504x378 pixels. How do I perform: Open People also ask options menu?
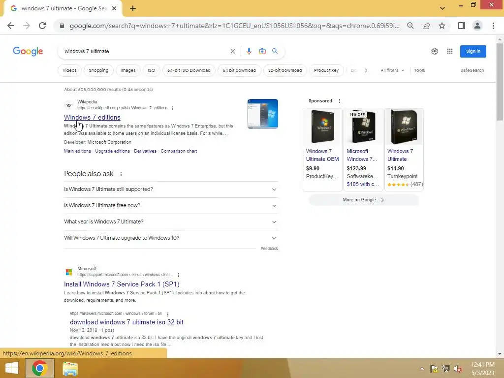coord(121,174)
